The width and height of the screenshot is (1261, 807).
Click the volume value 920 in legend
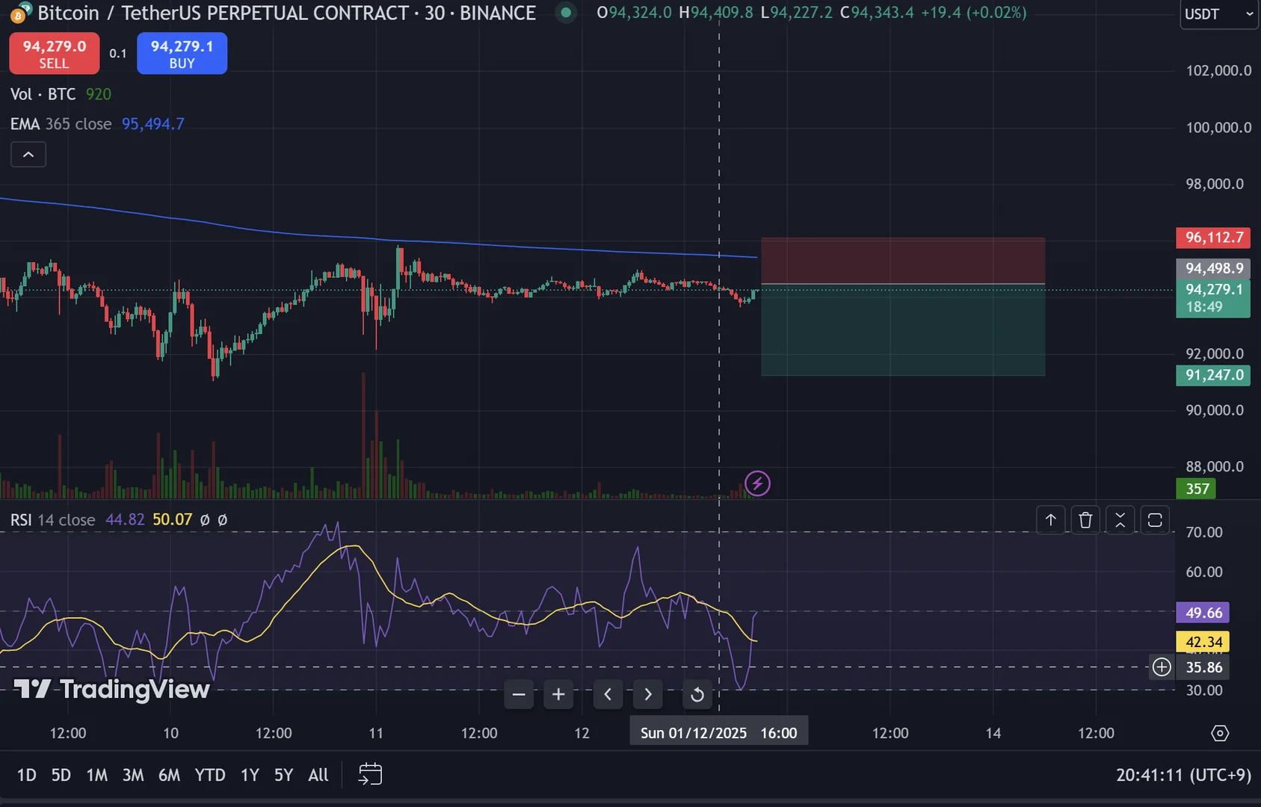pos(99,94)
